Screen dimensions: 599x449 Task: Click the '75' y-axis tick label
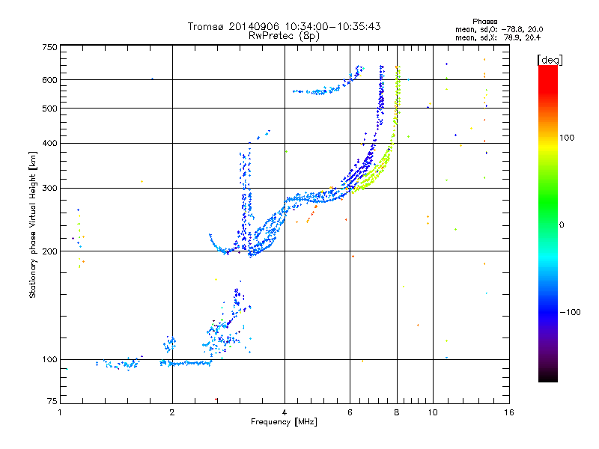[x=52, y=401]
